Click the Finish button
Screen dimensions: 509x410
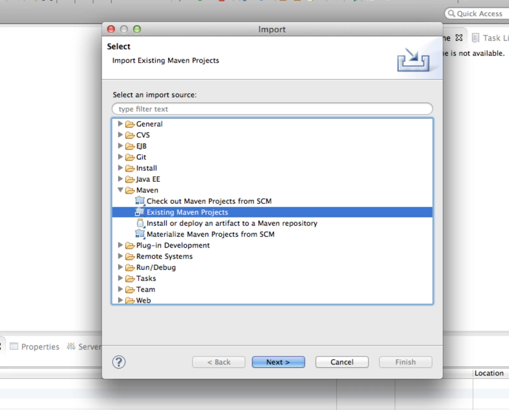tap(405, 362)
